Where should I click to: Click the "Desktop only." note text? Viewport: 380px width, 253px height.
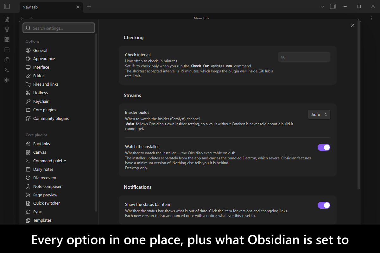136,168
